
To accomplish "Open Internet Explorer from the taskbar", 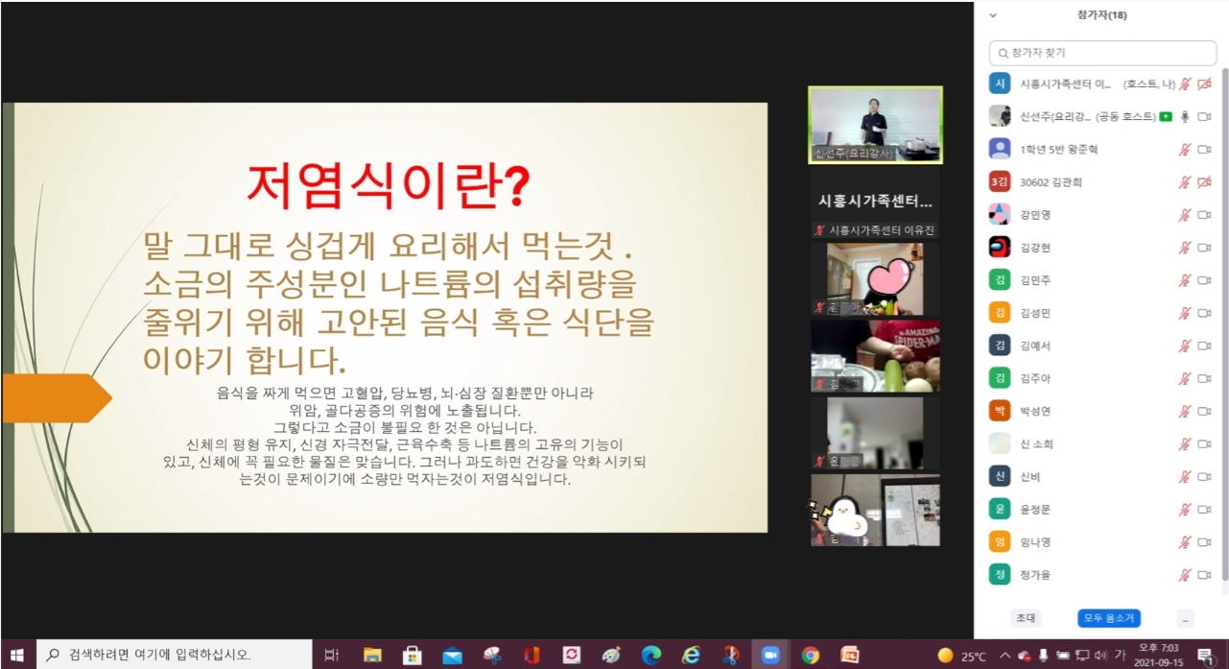I will (691, 655).
